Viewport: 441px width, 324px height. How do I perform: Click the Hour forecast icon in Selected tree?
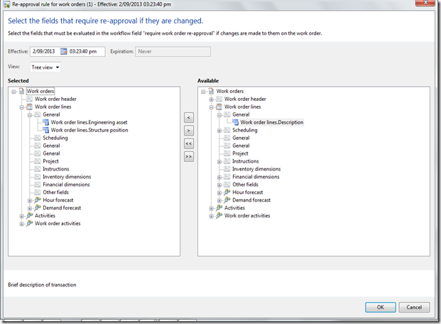click(37, 200)
